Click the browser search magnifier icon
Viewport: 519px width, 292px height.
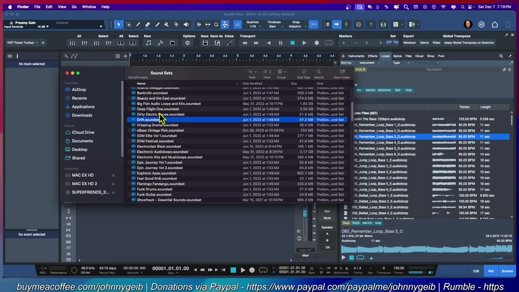click(x=501, y=56)
